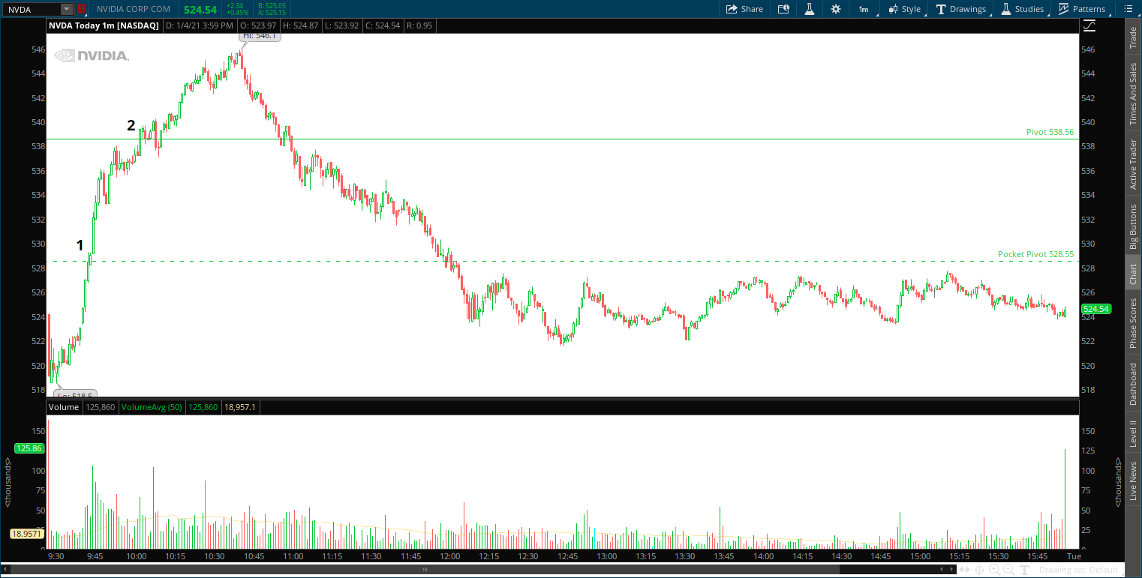Click the A: 525.15 ask quote

272,13
